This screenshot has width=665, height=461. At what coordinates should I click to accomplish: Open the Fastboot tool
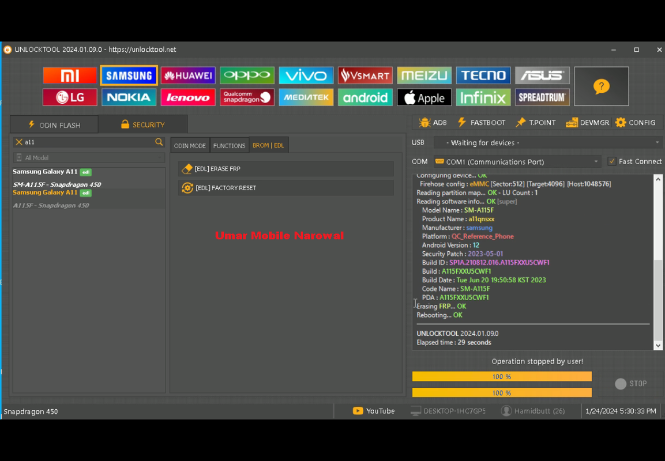coord(482,122)
